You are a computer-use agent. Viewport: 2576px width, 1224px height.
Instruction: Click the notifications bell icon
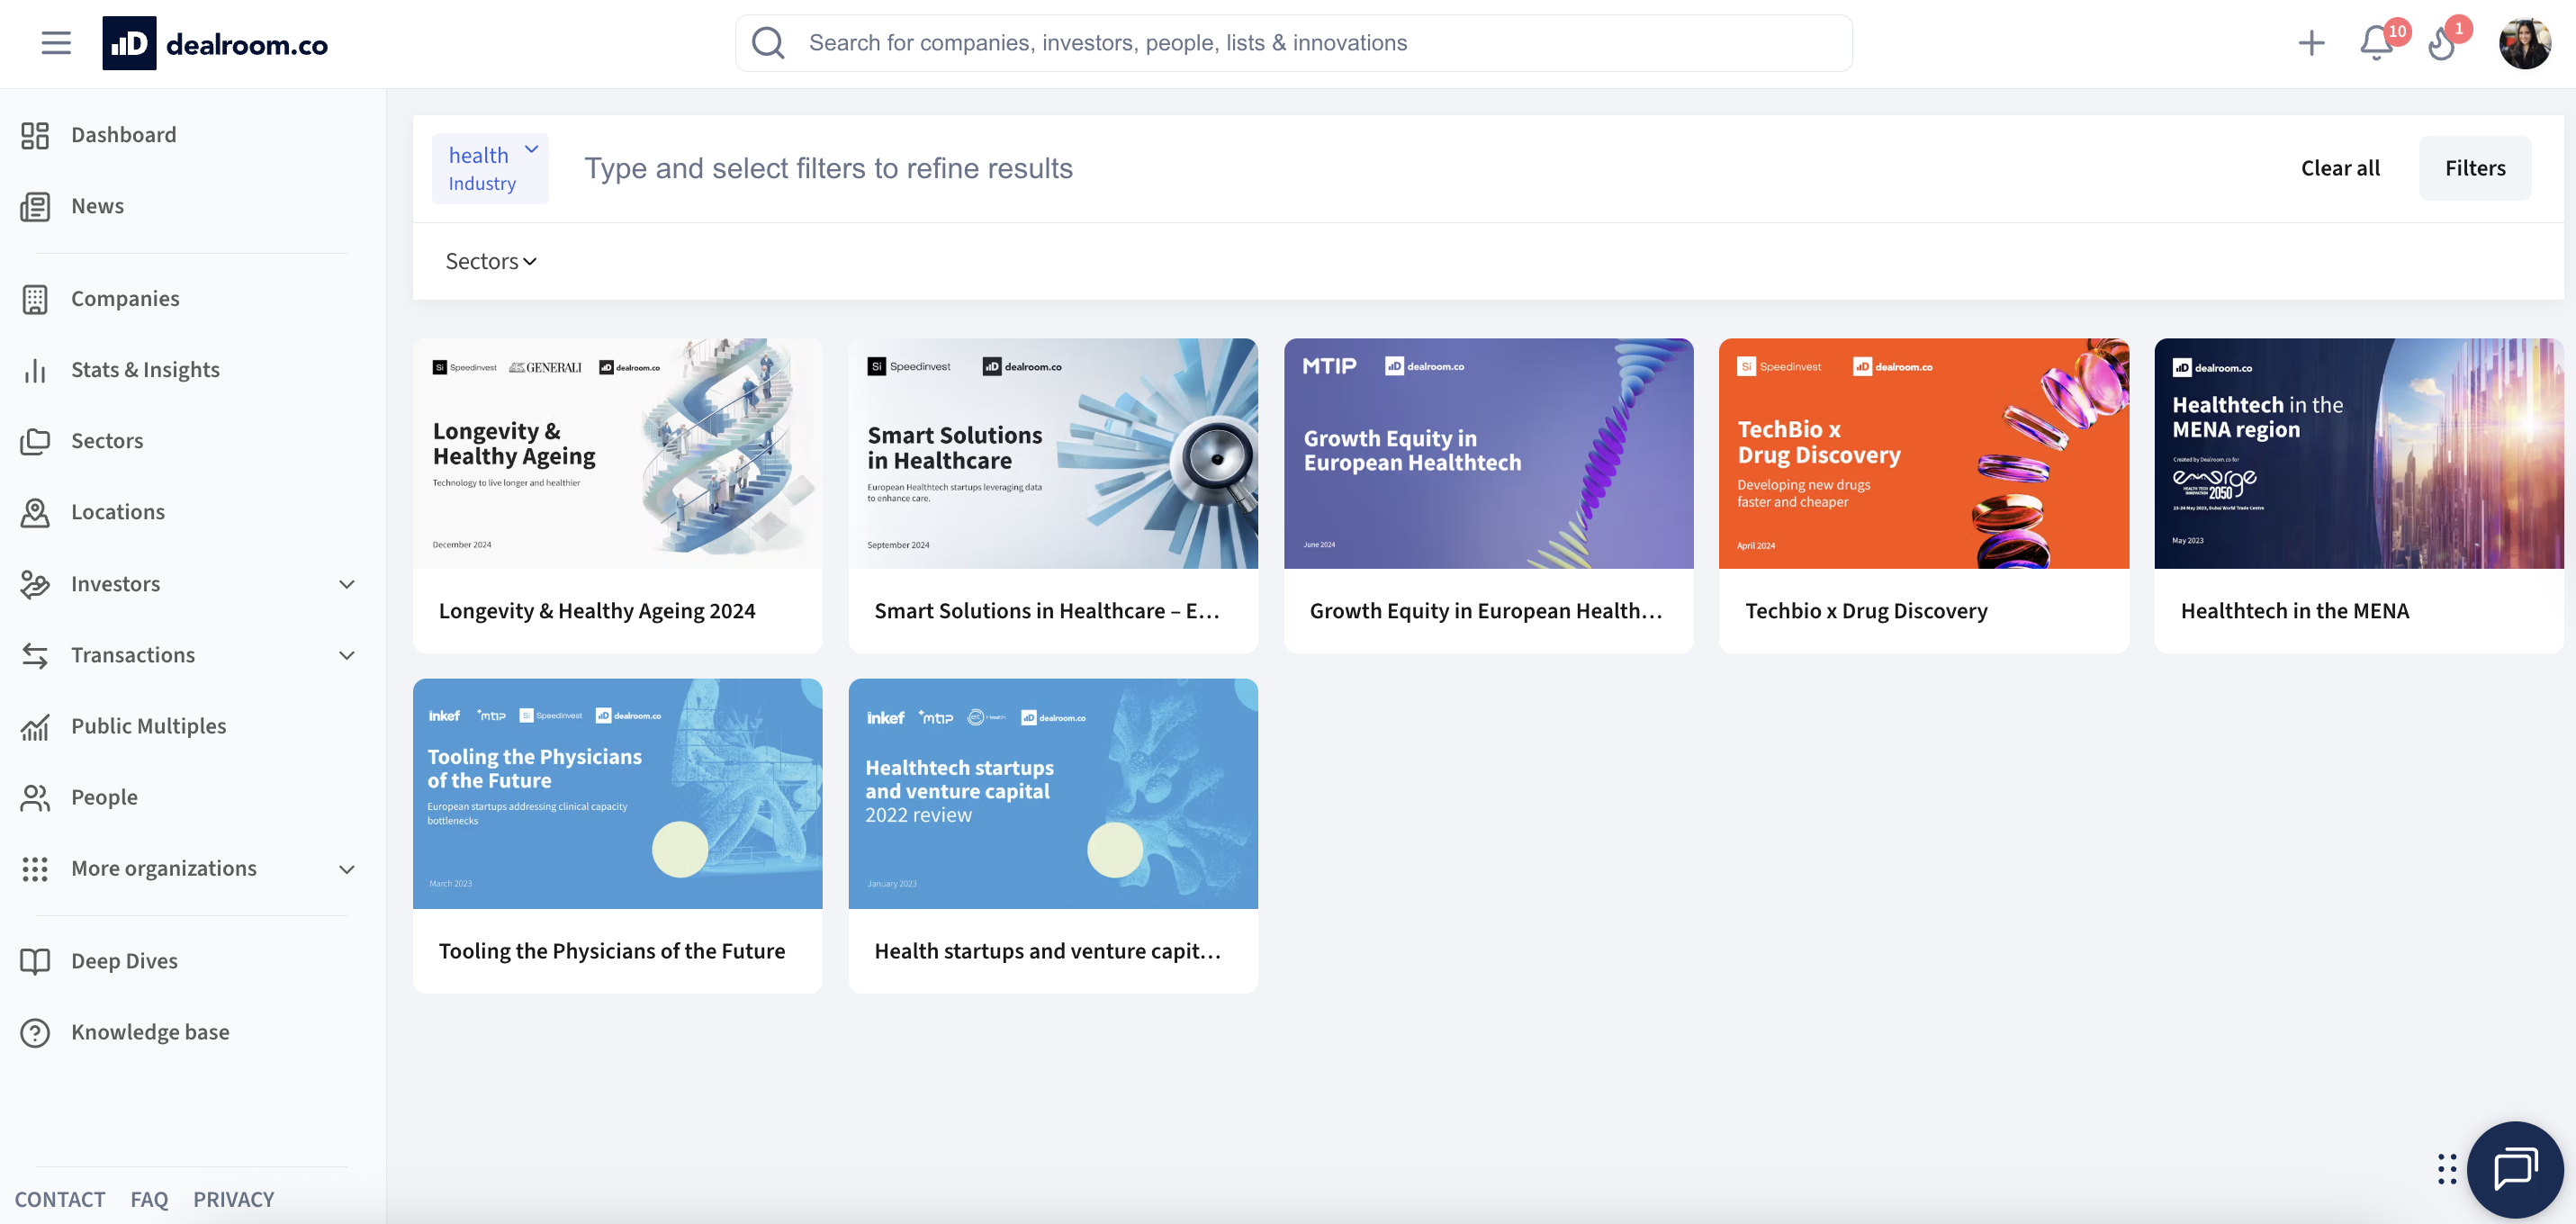(2376, 44)
